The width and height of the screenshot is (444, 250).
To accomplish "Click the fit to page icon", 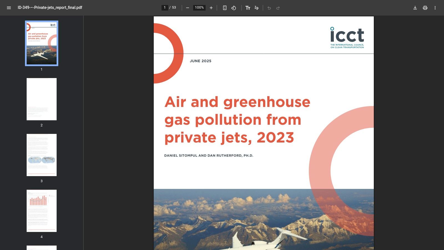I will coord(225,8).
